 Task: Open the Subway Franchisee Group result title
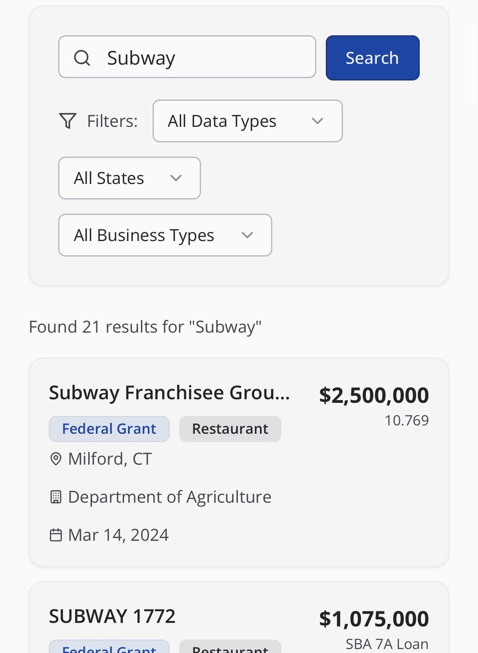click(x=169, y=393)
